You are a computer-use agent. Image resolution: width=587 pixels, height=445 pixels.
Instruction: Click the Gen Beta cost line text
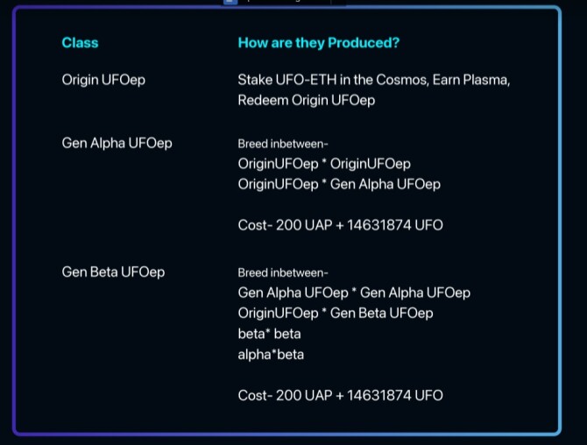[341, 396]
